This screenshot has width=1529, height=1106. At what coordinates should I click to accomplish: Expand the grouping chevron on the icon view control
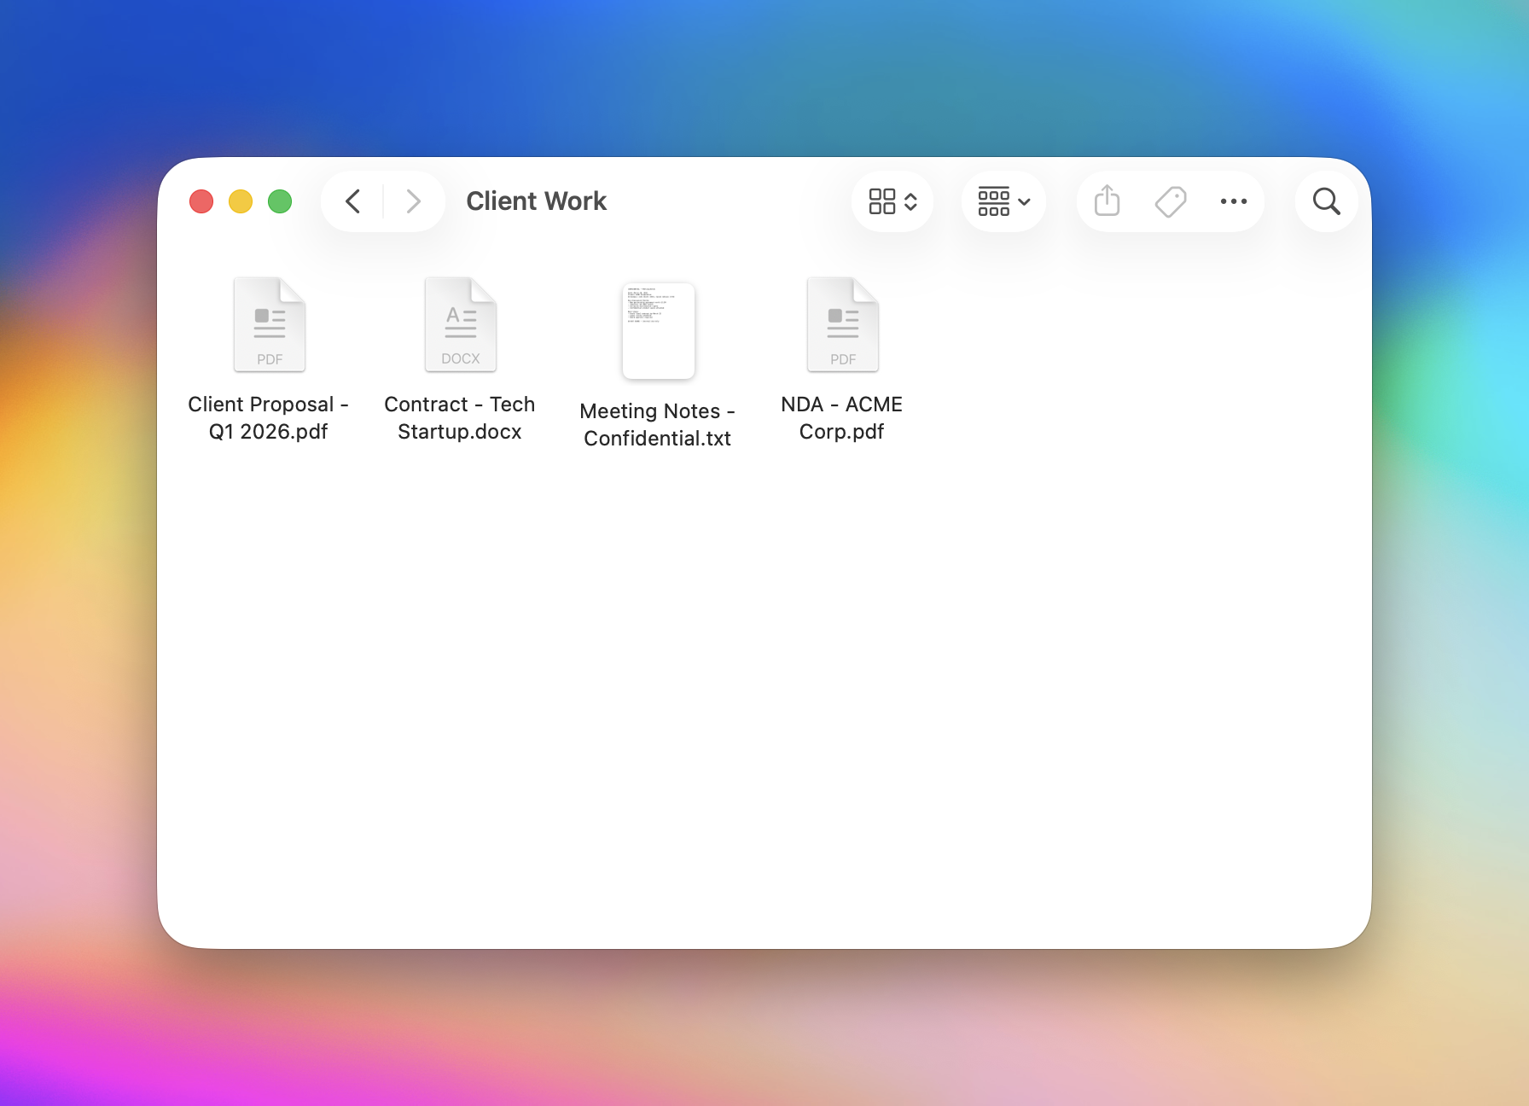[911, 201]
